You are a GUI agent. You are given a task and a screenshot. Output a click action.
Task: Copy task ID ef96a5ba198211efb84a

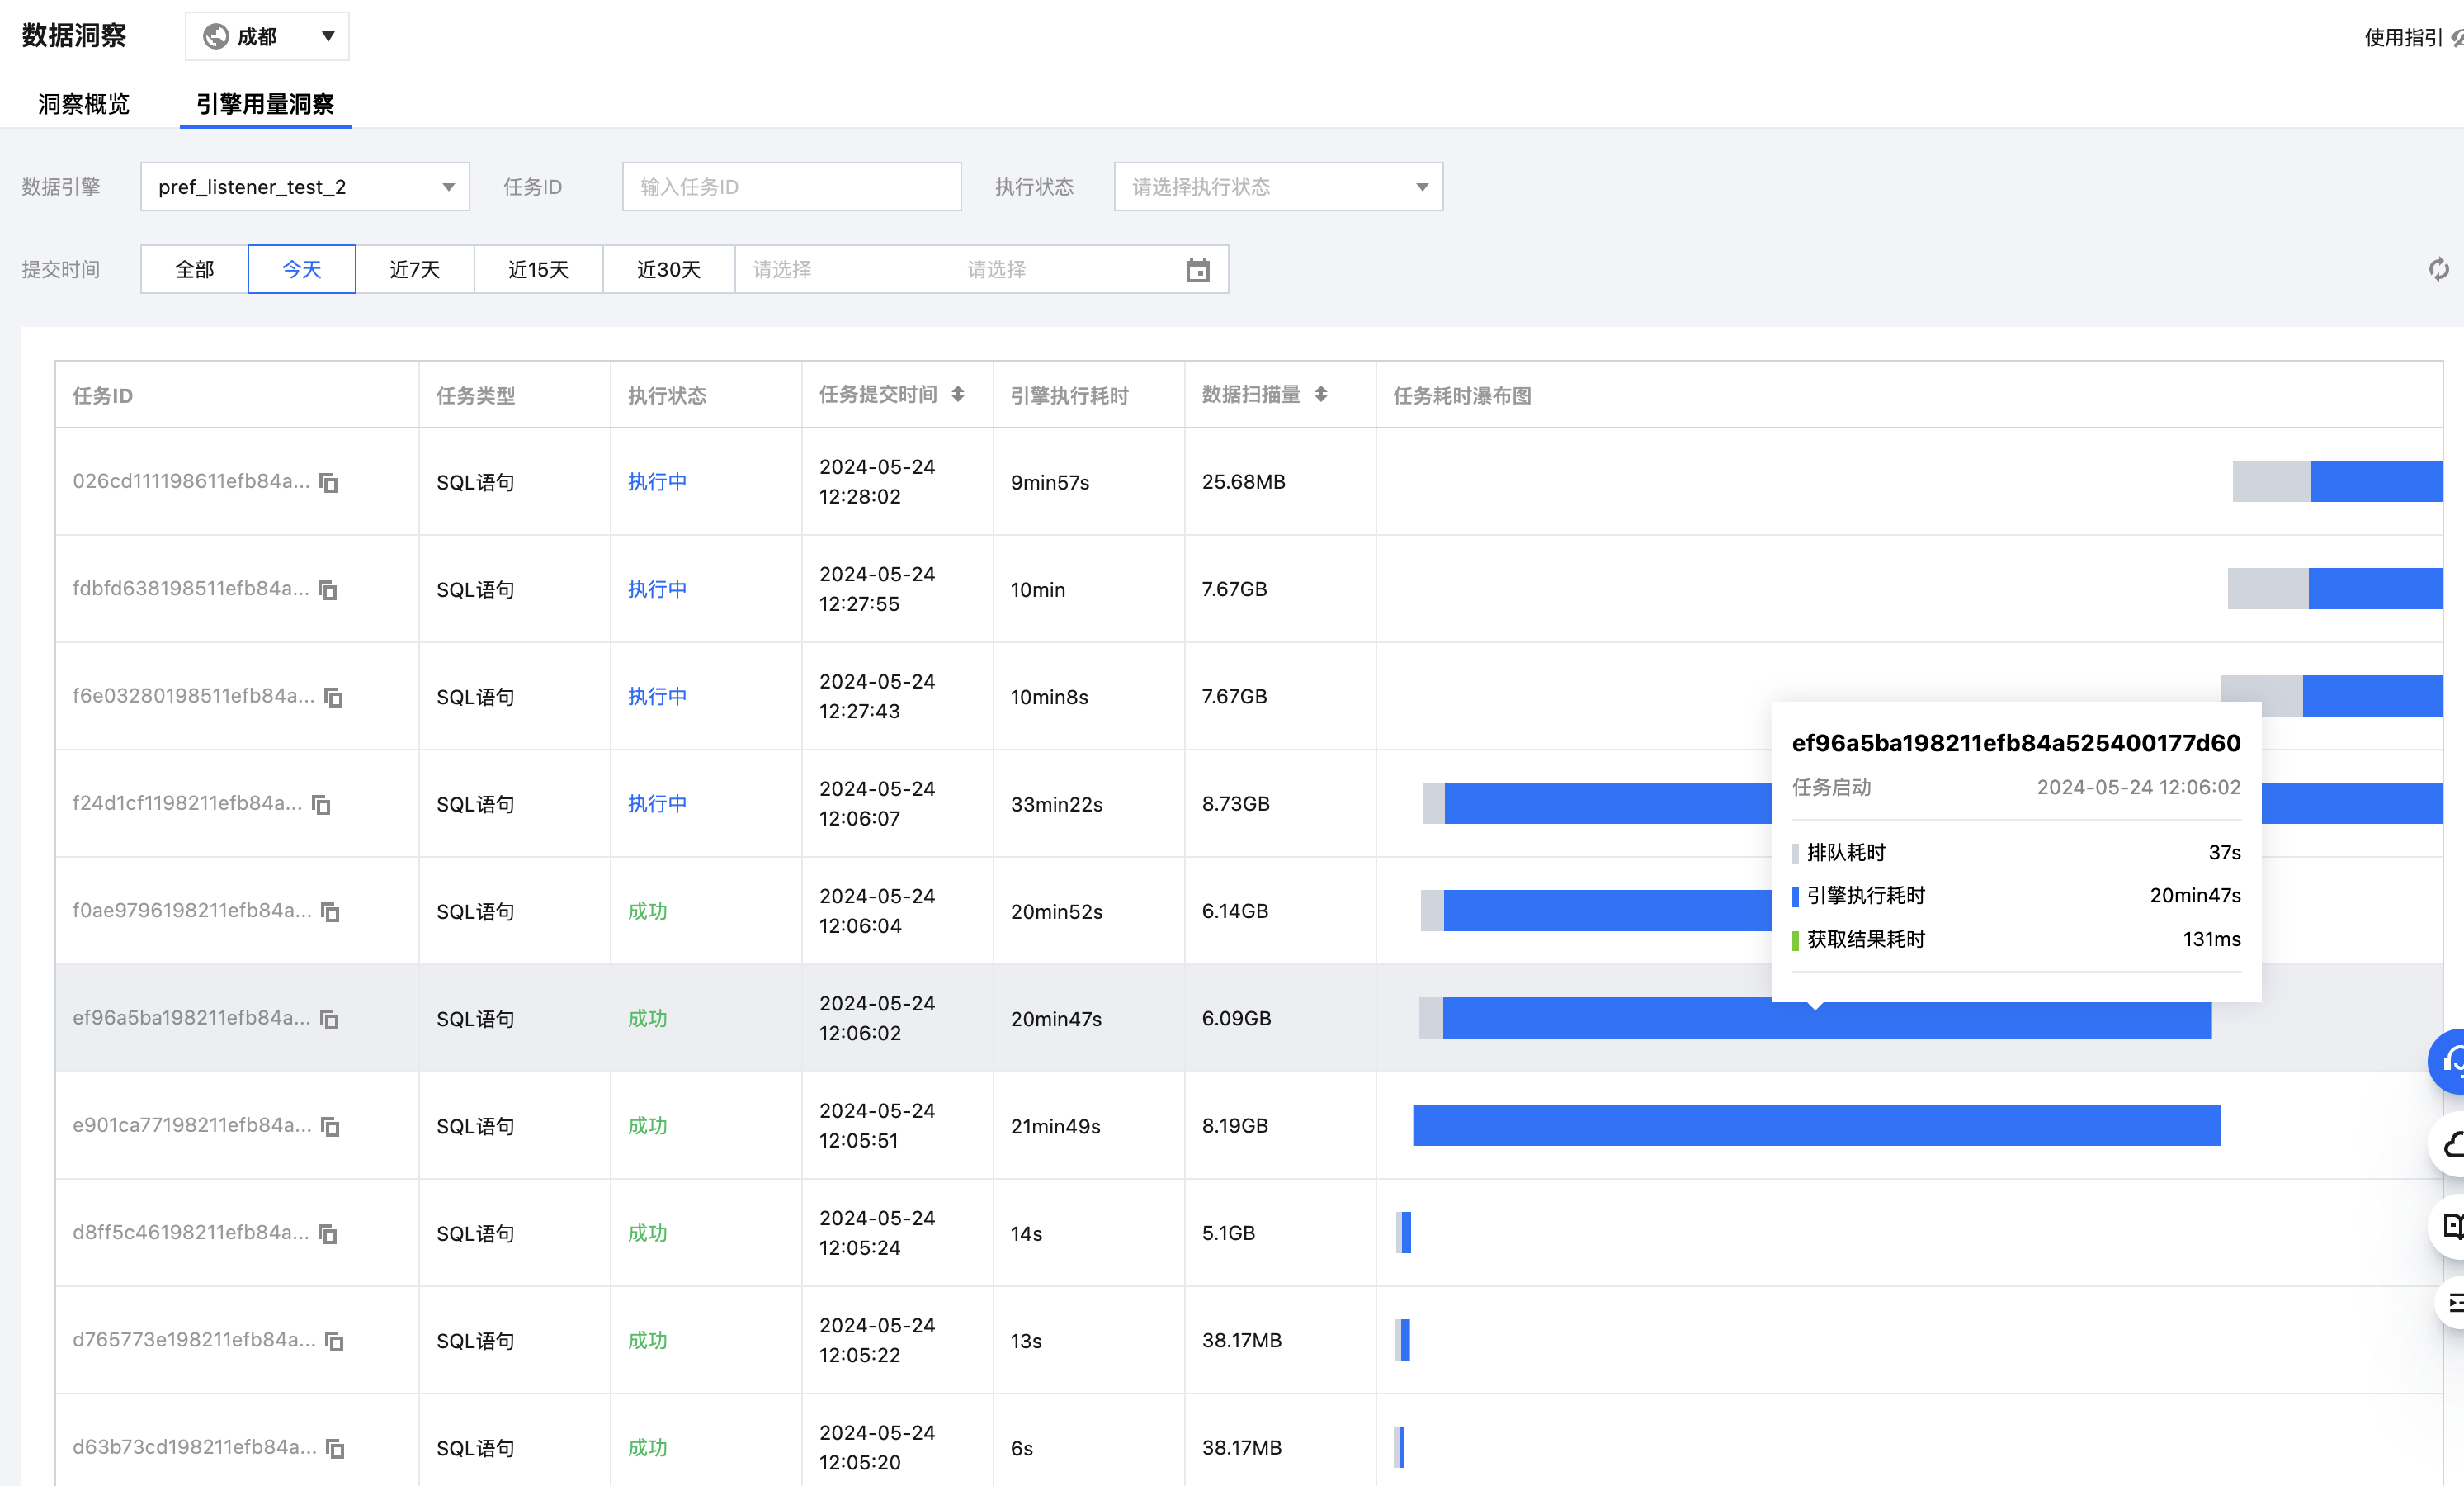tap(329, 1019)
